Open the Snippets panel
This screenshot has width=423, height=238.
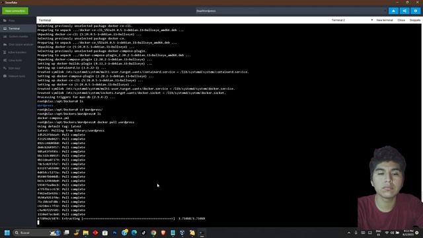(x=415, y=20)
